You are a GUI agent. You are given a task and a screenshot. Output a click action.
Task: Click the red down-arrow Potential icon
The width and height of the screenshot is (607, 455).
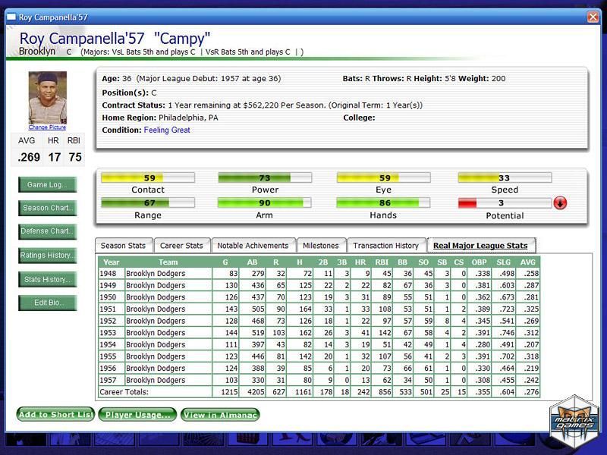click(x=560, y=203)
